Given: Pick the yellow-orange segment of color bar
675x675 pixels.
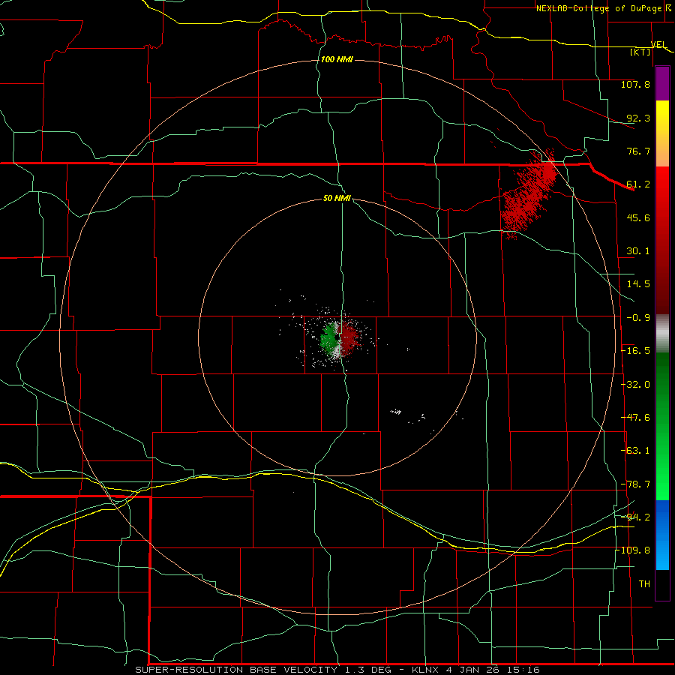Looking at the screenshot, I should 662,133.
